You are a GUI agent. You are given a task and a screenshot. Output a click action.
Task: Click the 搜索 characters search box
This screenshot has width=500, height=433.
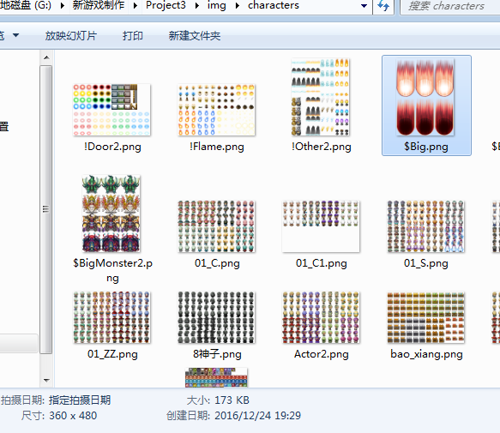pyautogui.click(x=449, y=6)
